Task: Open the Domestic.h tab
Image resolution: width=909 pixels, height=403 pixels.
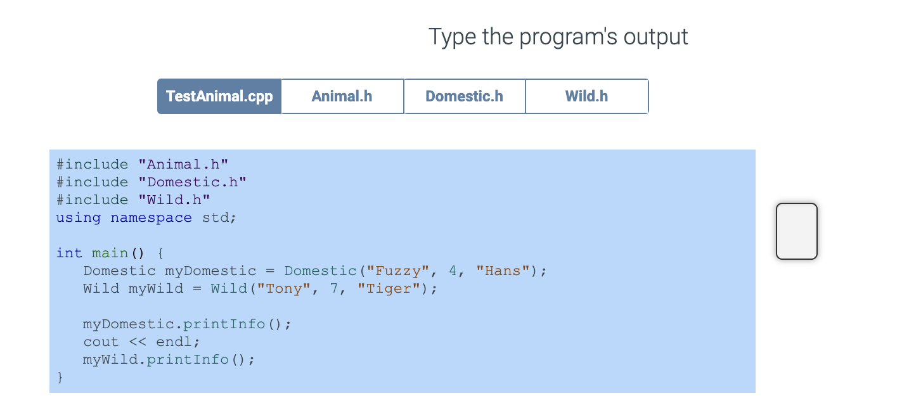Action: tap(464, 96)
